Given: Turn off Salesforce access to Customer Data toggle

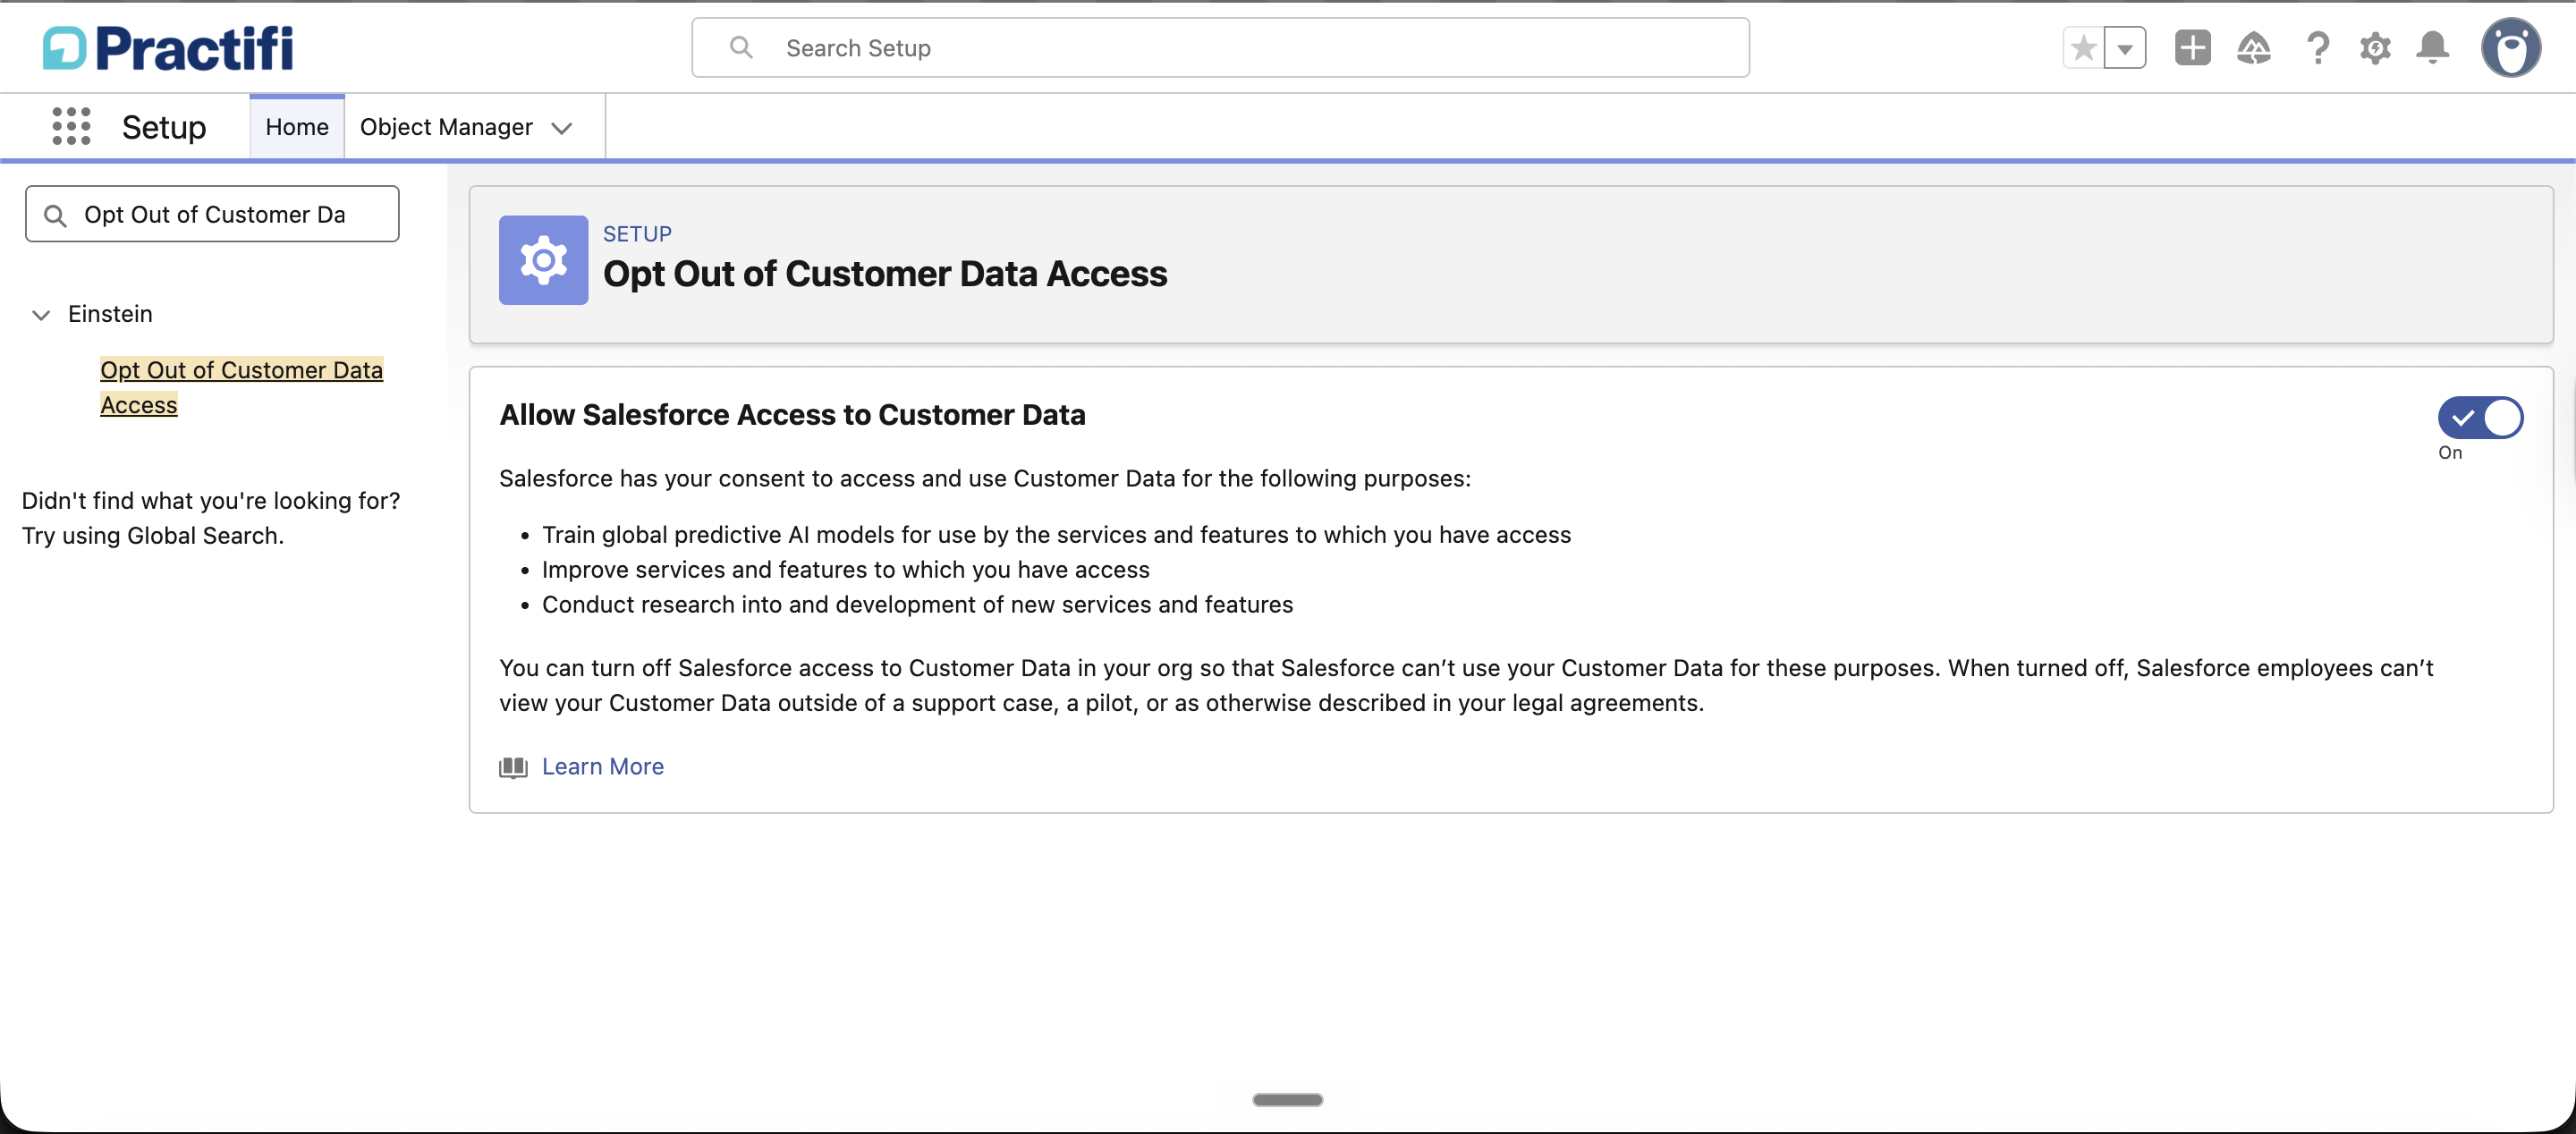Looking at the screenshot, I should (x=2479, y=418).
